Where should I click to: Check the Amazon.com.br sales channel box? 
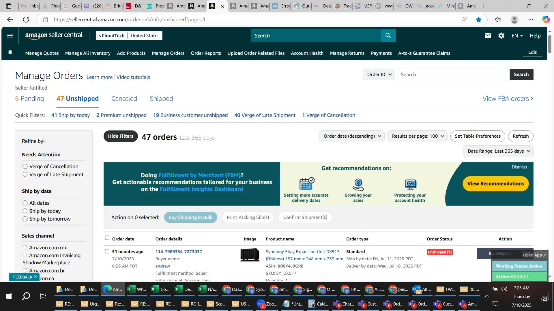click(x=25, y=270)
